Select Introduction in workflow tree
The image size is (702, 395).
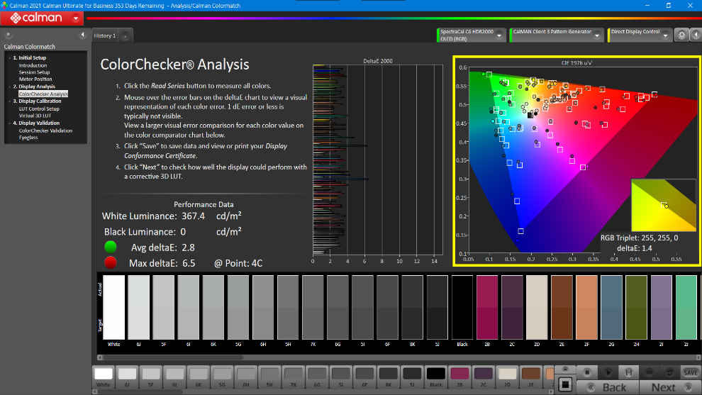33,65
